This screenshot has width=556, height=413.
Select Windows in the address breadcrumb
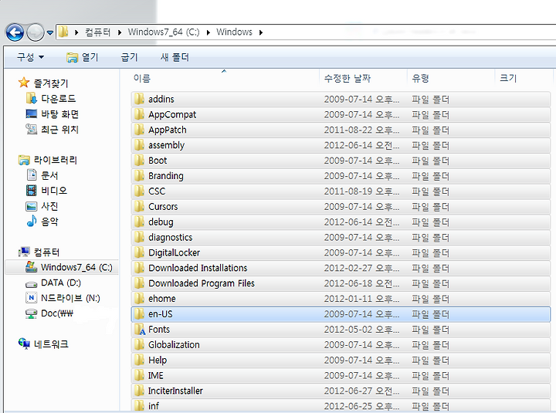235,32
